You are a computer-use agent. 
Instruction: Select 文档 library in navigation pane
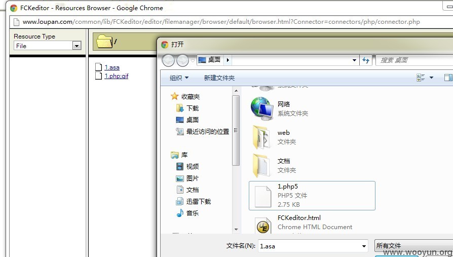[x=187, y=190]
